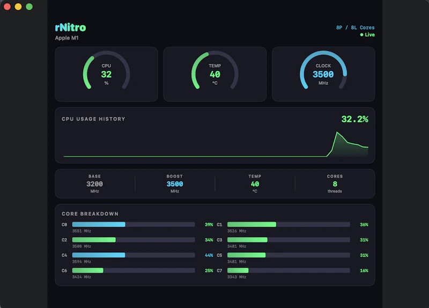This screenshot has height=308, width=429.
Task: Close the window with the red button
Action: [8, 6]
